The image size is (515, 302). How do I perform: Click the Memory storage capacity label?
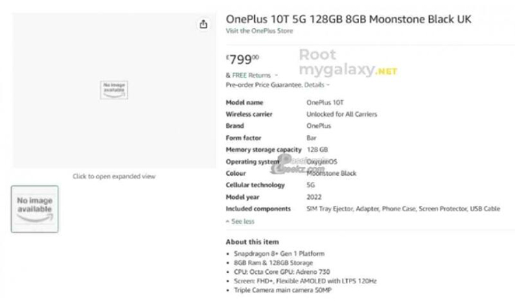tap(264, 150)
